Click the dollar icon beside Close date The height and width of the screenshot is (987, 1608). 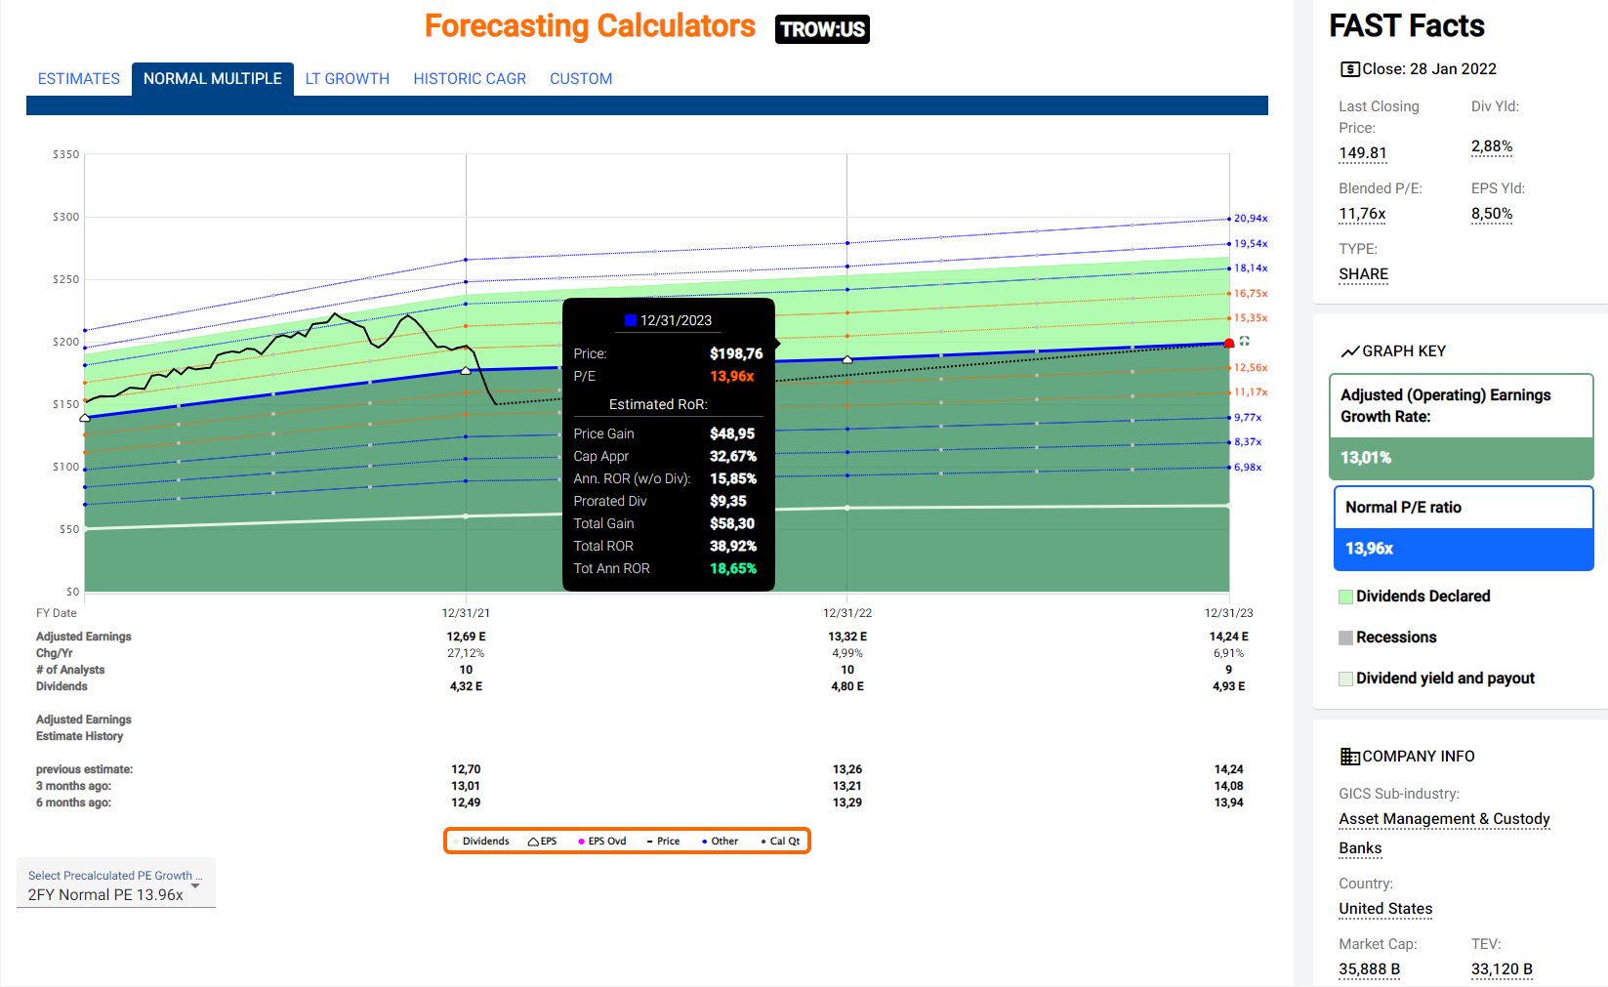click(1349, 69)
